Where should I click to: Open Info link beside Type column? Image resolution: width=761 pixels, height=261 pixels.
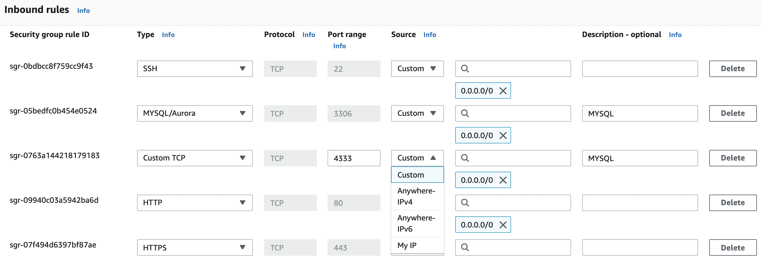(x=168, y=35)
